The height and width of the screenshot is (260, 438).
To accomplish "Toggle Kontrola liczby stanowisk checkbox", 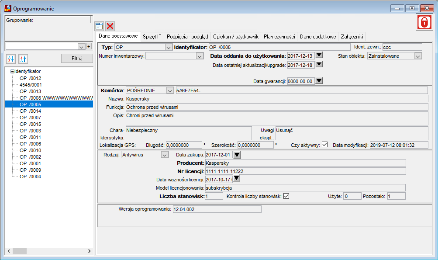I will click(286, 196).
